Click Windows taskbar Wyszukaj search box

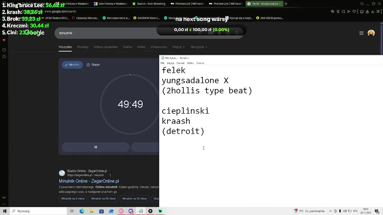[x=38, y=211]
